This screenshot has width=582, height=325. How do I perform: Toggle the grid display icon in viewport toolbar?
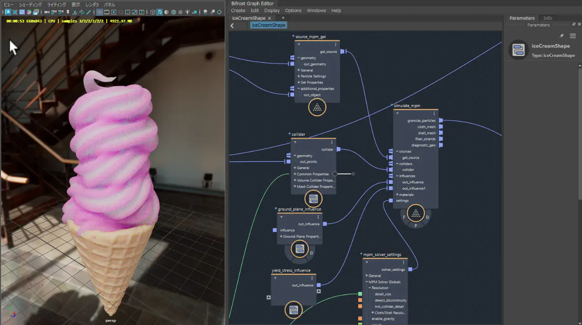click(100, 12)
